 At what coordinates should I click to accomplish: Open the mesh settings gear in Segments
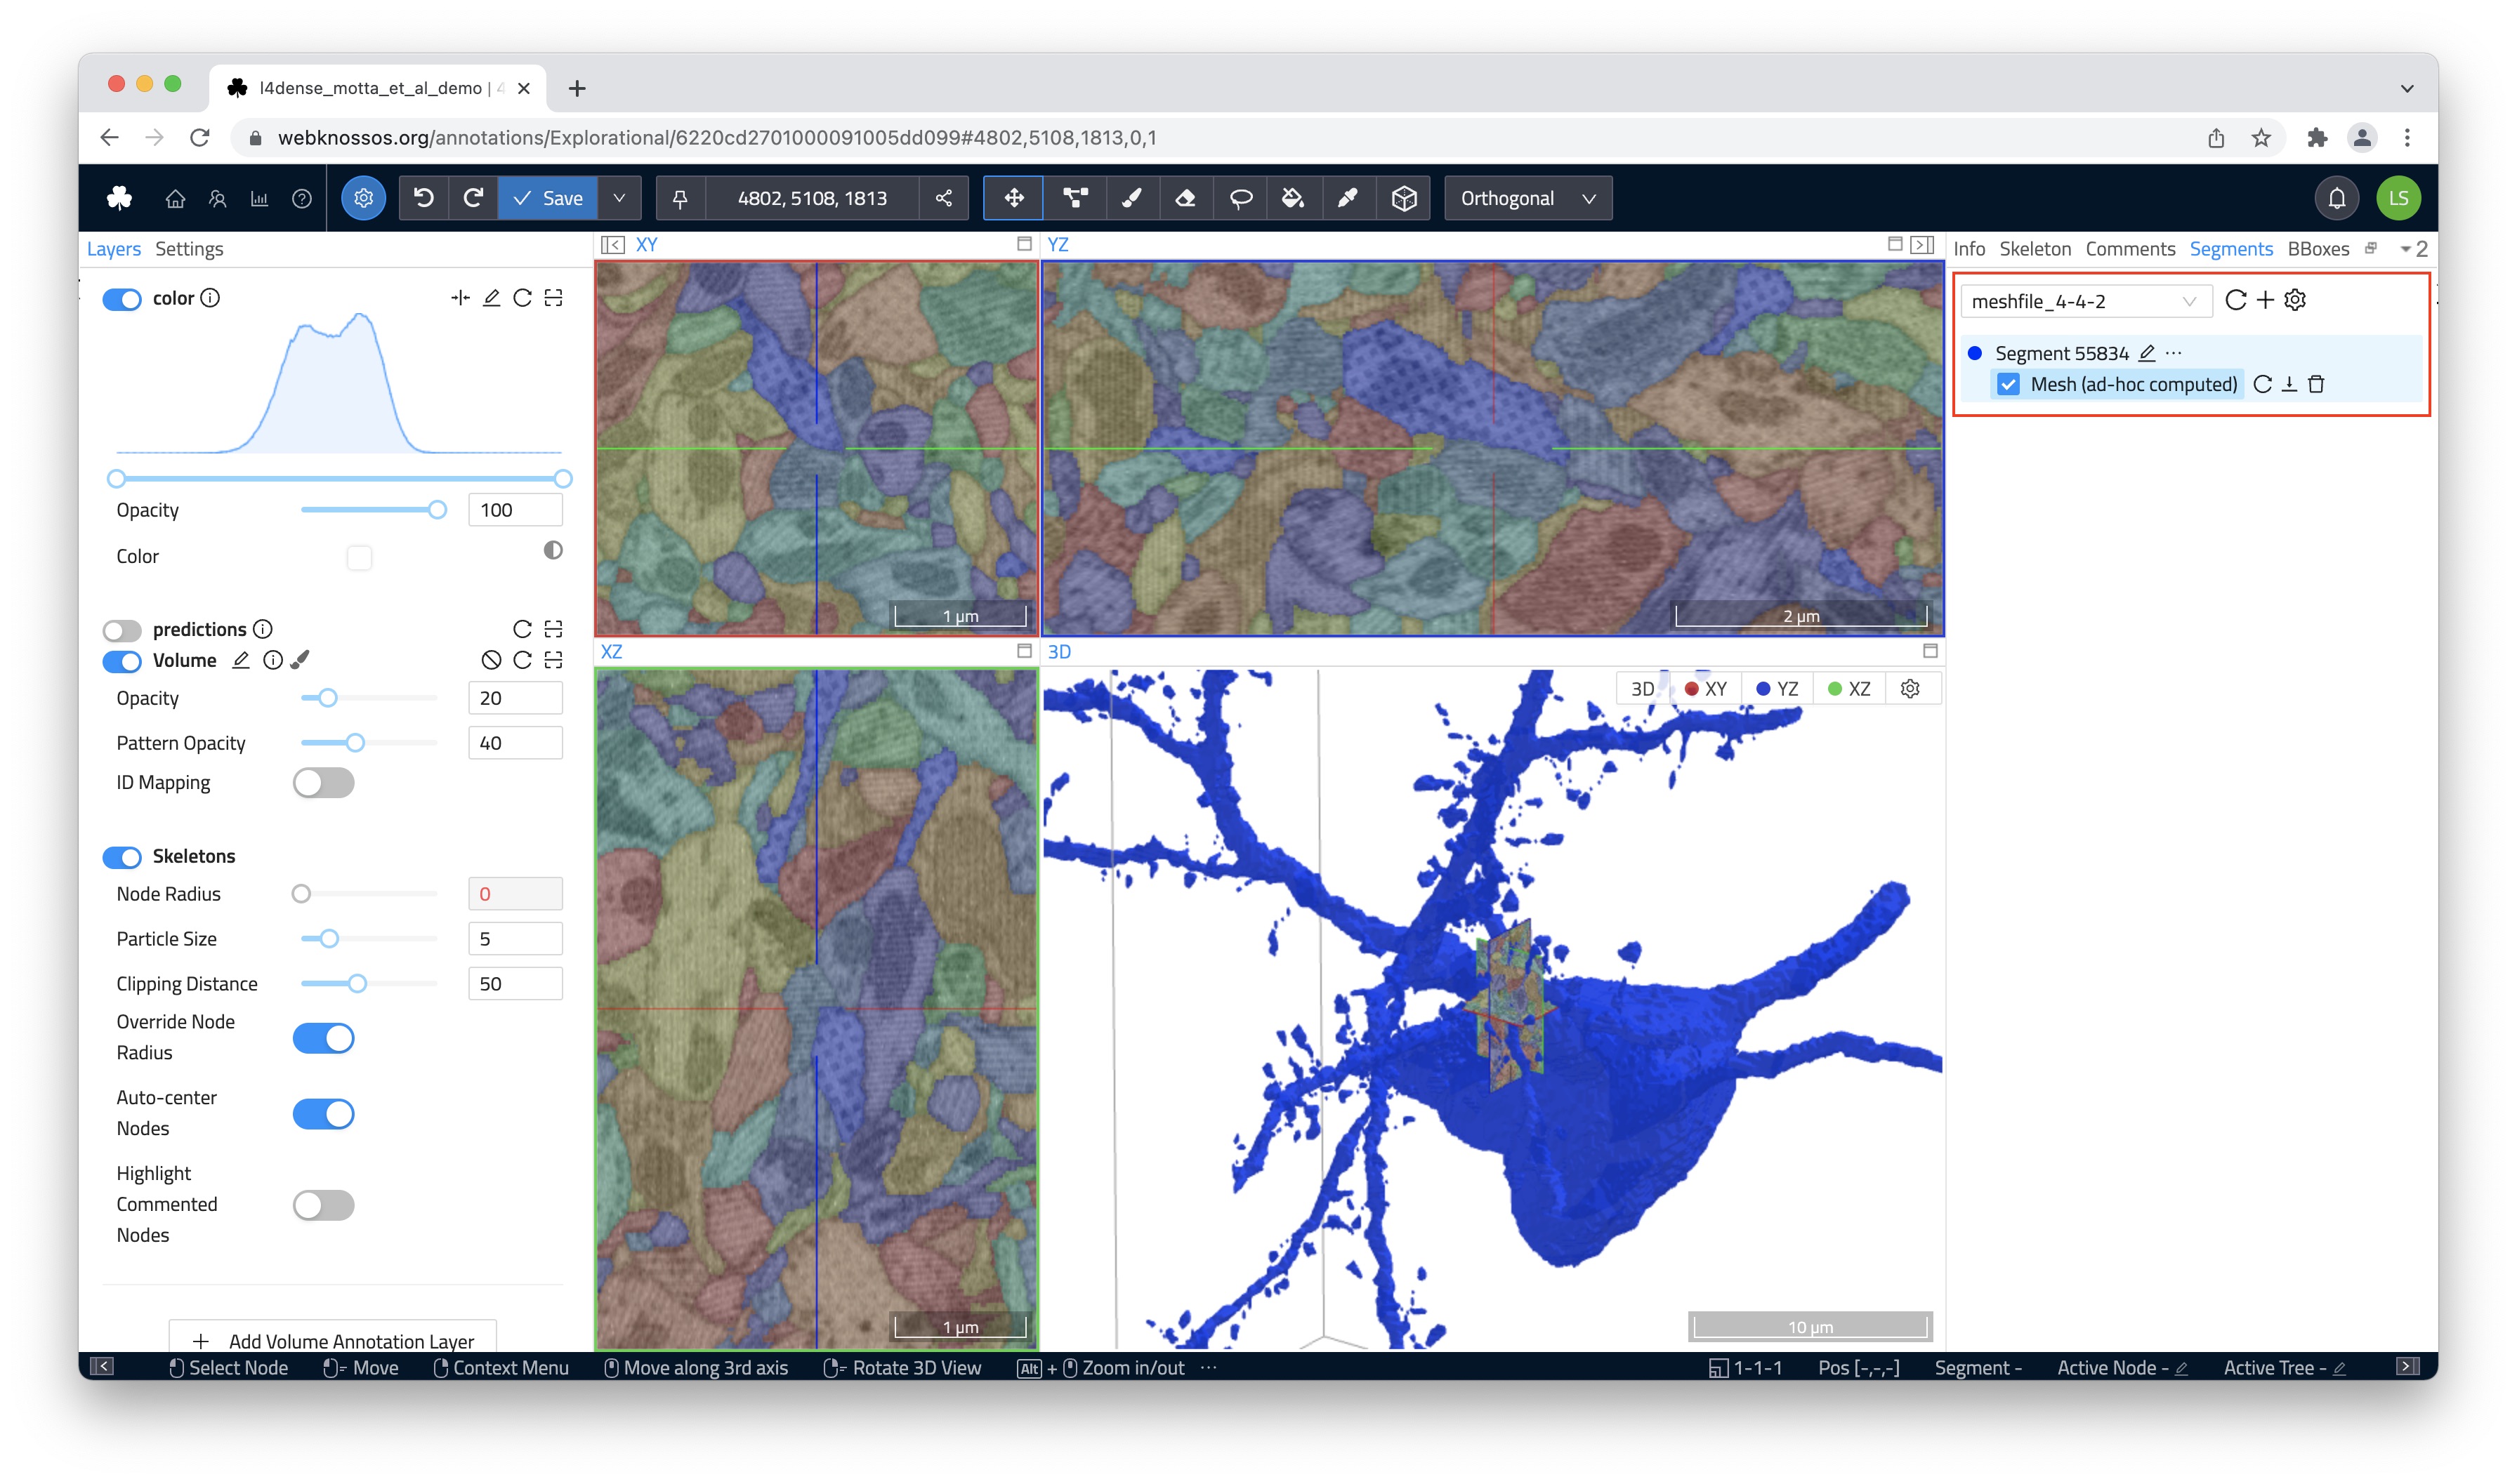pos(2295,300)
